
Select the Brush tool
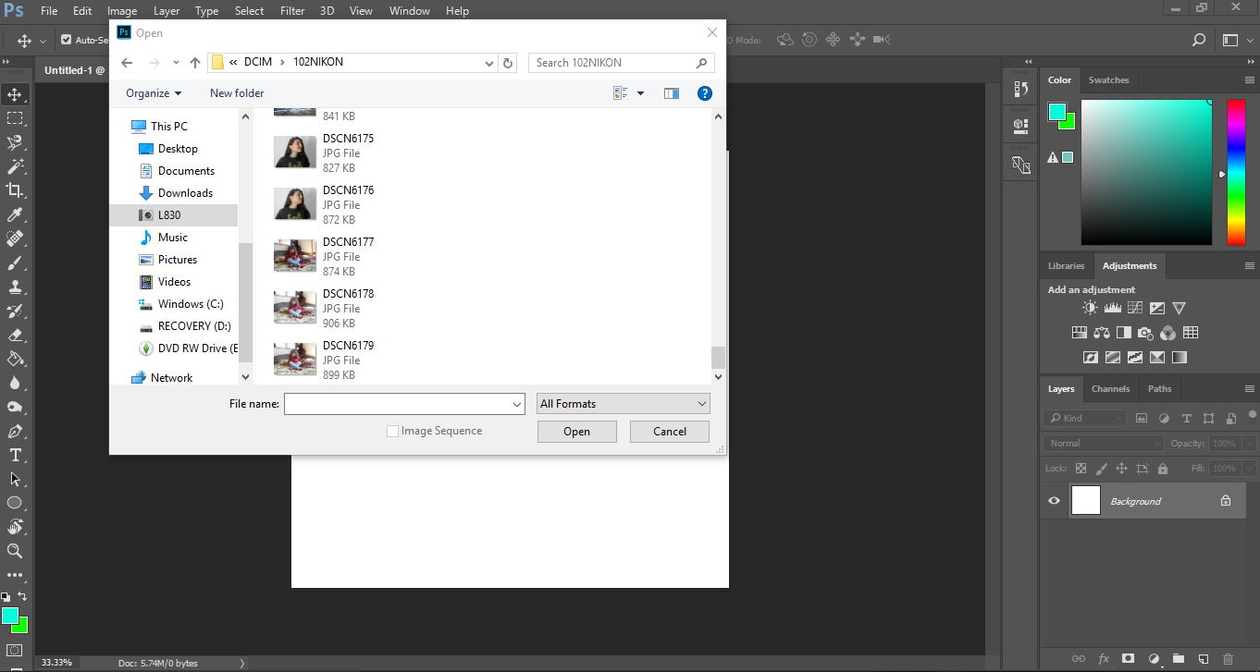[15, 263]
